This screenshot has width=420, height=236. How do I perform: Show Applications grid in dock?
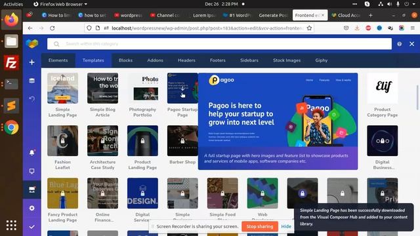pos(11,226)
